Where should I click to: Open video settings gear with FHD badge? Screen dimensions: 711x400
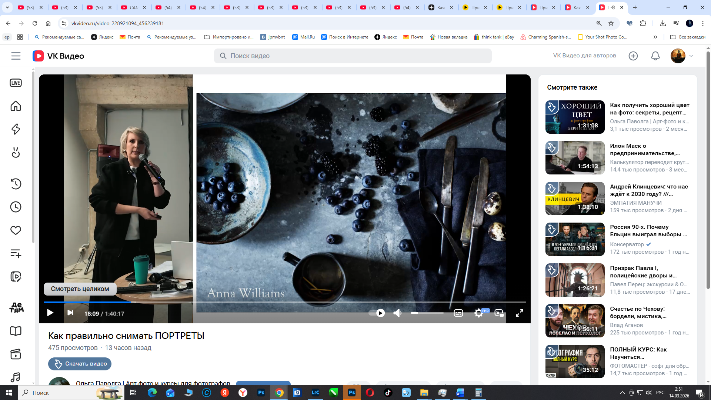pyautogui.click(x=478, y=313)
